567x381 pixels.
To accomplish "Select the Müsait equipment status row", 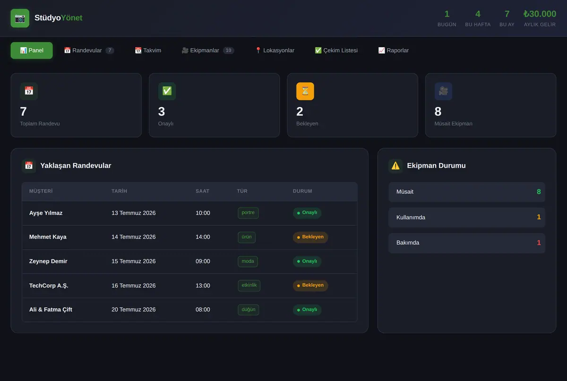I will pyautogui.click(x=467, y=192).
